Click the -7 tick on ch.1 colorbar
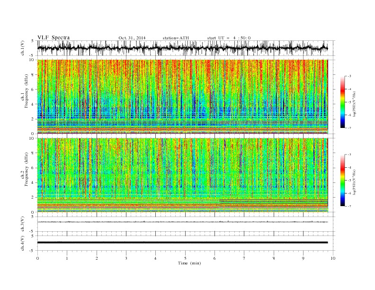 349,128
